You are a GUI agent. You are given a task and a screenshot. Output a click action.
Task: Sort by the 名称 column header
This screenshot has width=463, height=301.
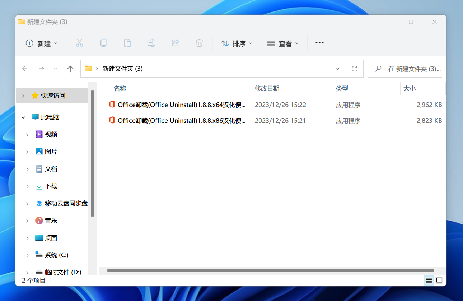click(x=120, y=88)
